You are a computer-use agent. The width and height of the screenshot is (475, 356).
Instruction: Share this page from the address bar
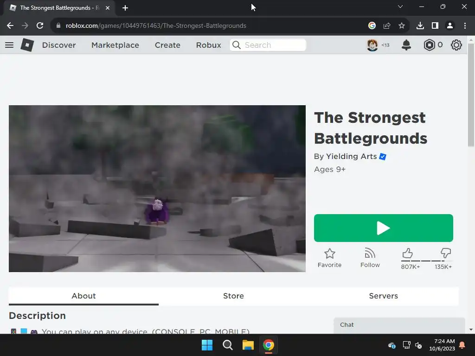point(387,26)
